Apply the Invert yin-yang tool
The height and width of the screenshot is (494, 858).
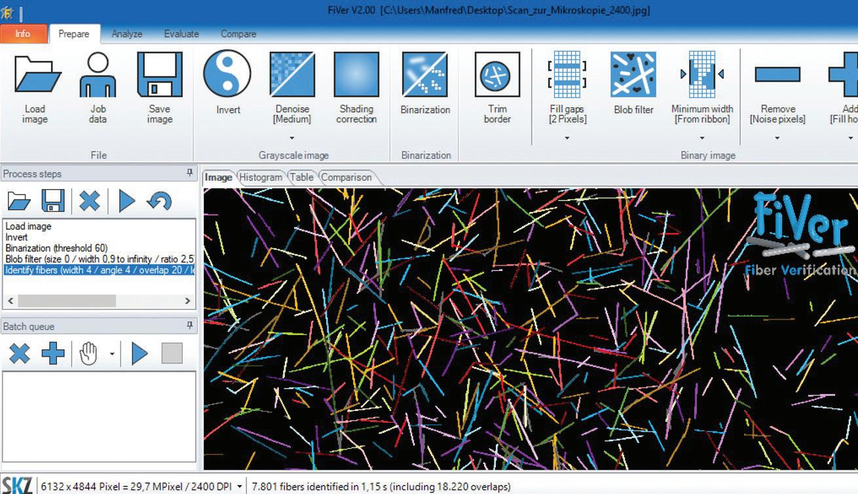[x=227, y=73]
